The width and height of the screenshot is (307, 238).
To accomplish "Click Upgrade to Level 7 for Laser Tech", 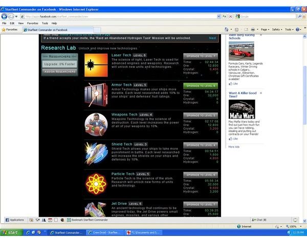I will coord(201,56).
